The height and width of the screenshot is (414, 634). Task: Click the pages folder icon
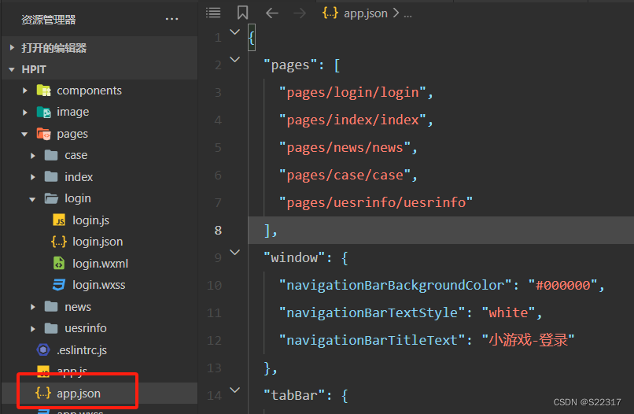pyautogui.click(x=44, y=134)
